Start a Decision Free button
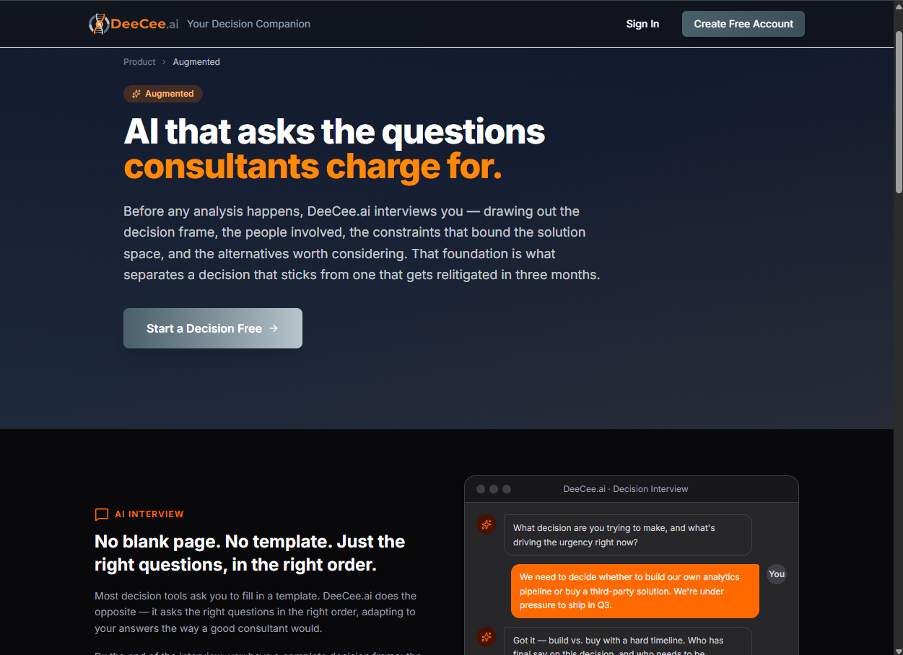 213,328
